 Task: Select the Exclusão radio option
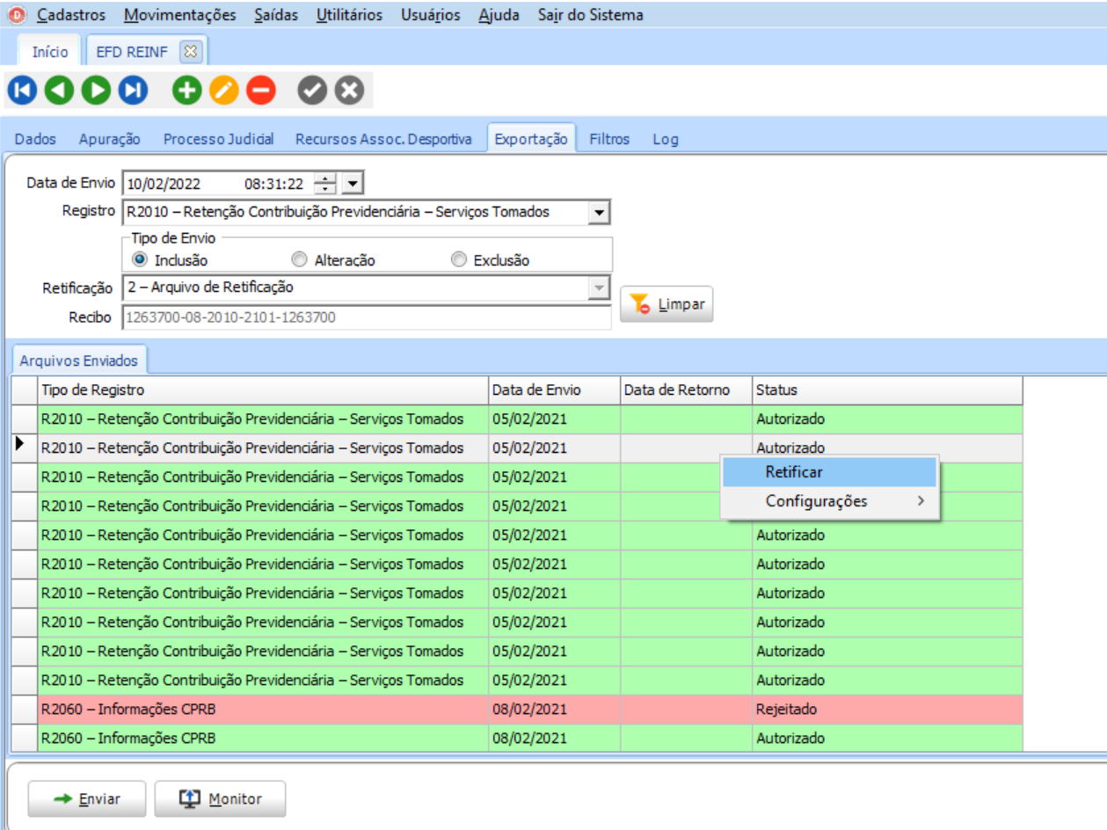tap(458, 260)
